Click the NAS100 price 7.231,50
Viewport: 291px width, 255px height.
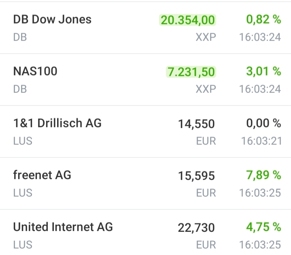pos(191,72)
